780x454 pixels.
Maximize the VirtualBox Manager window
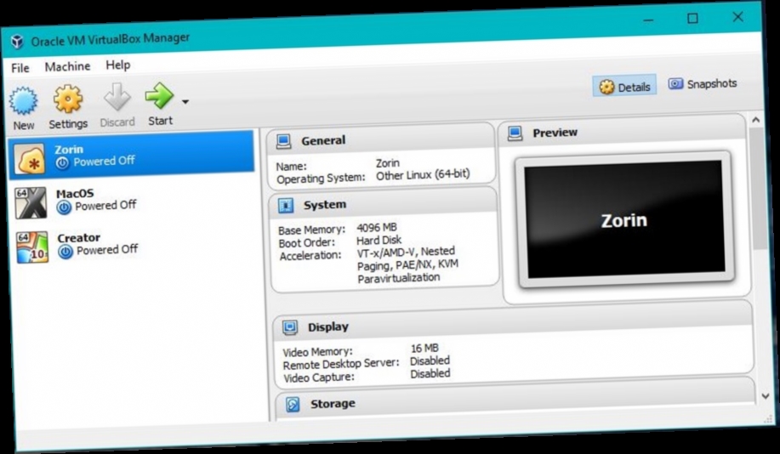click(692, 19)
